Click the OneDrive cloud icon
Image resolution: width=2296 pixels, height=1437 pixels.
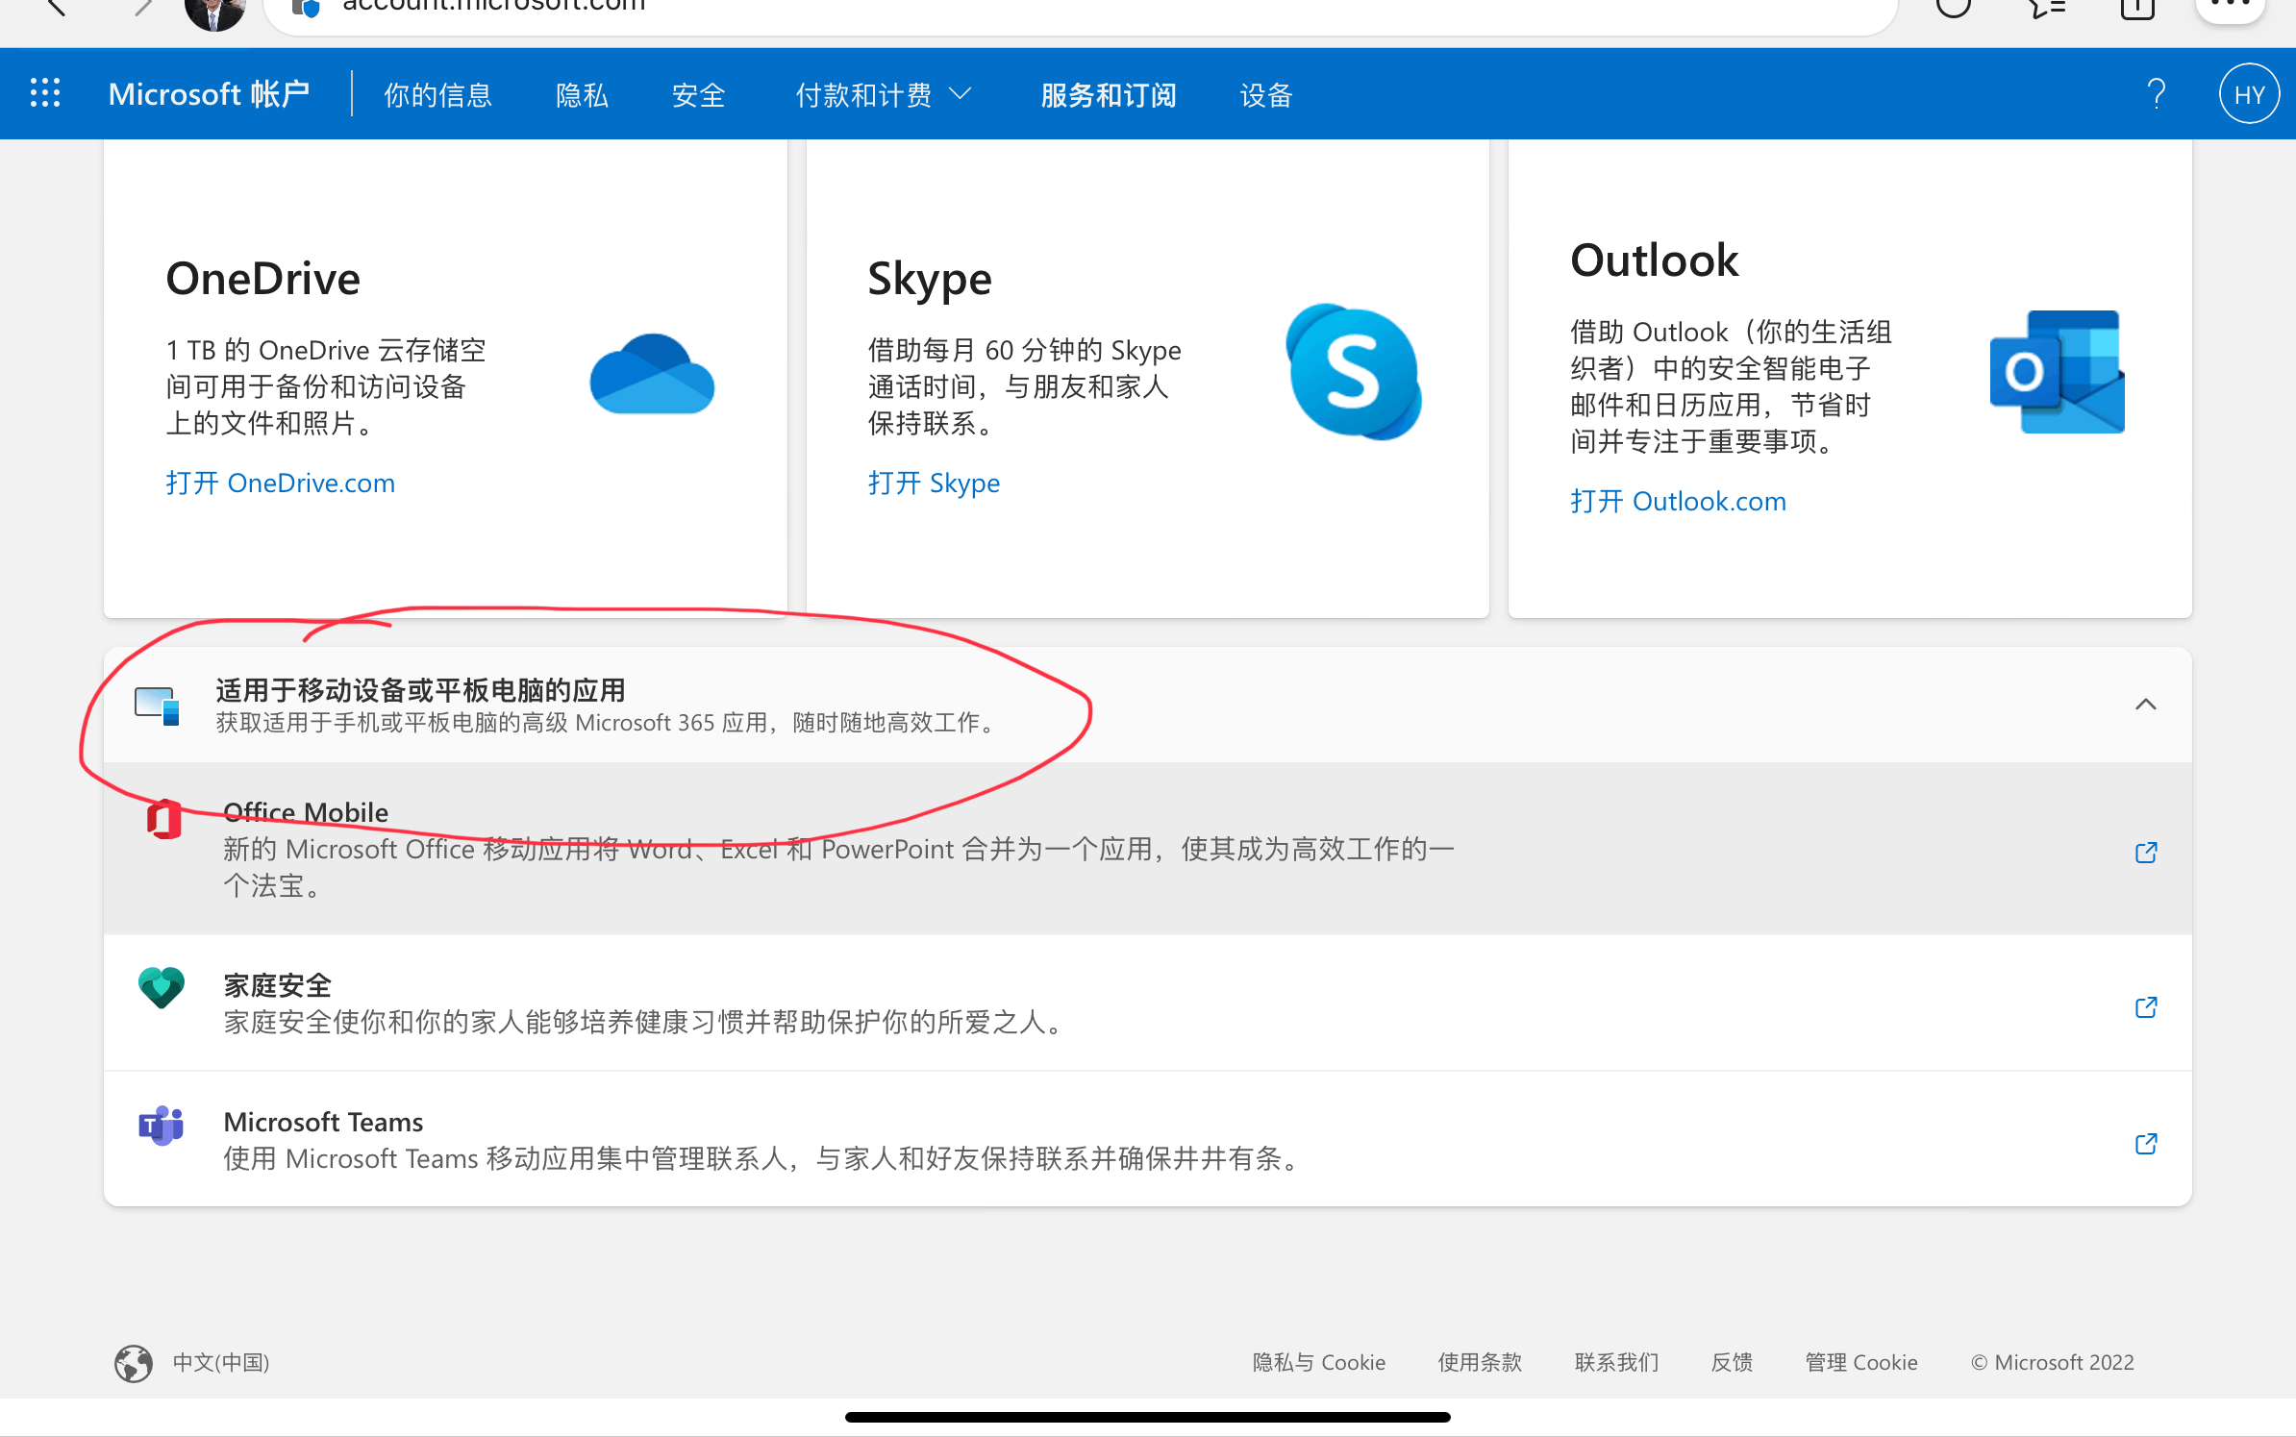[652, 374]
